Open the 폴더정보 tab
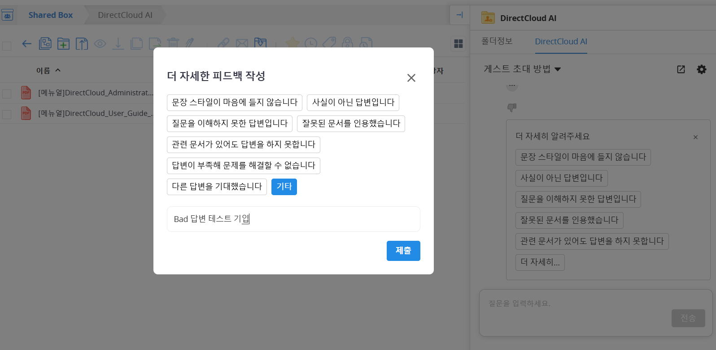This screenshot has width=716, height=350. point(497,41)
